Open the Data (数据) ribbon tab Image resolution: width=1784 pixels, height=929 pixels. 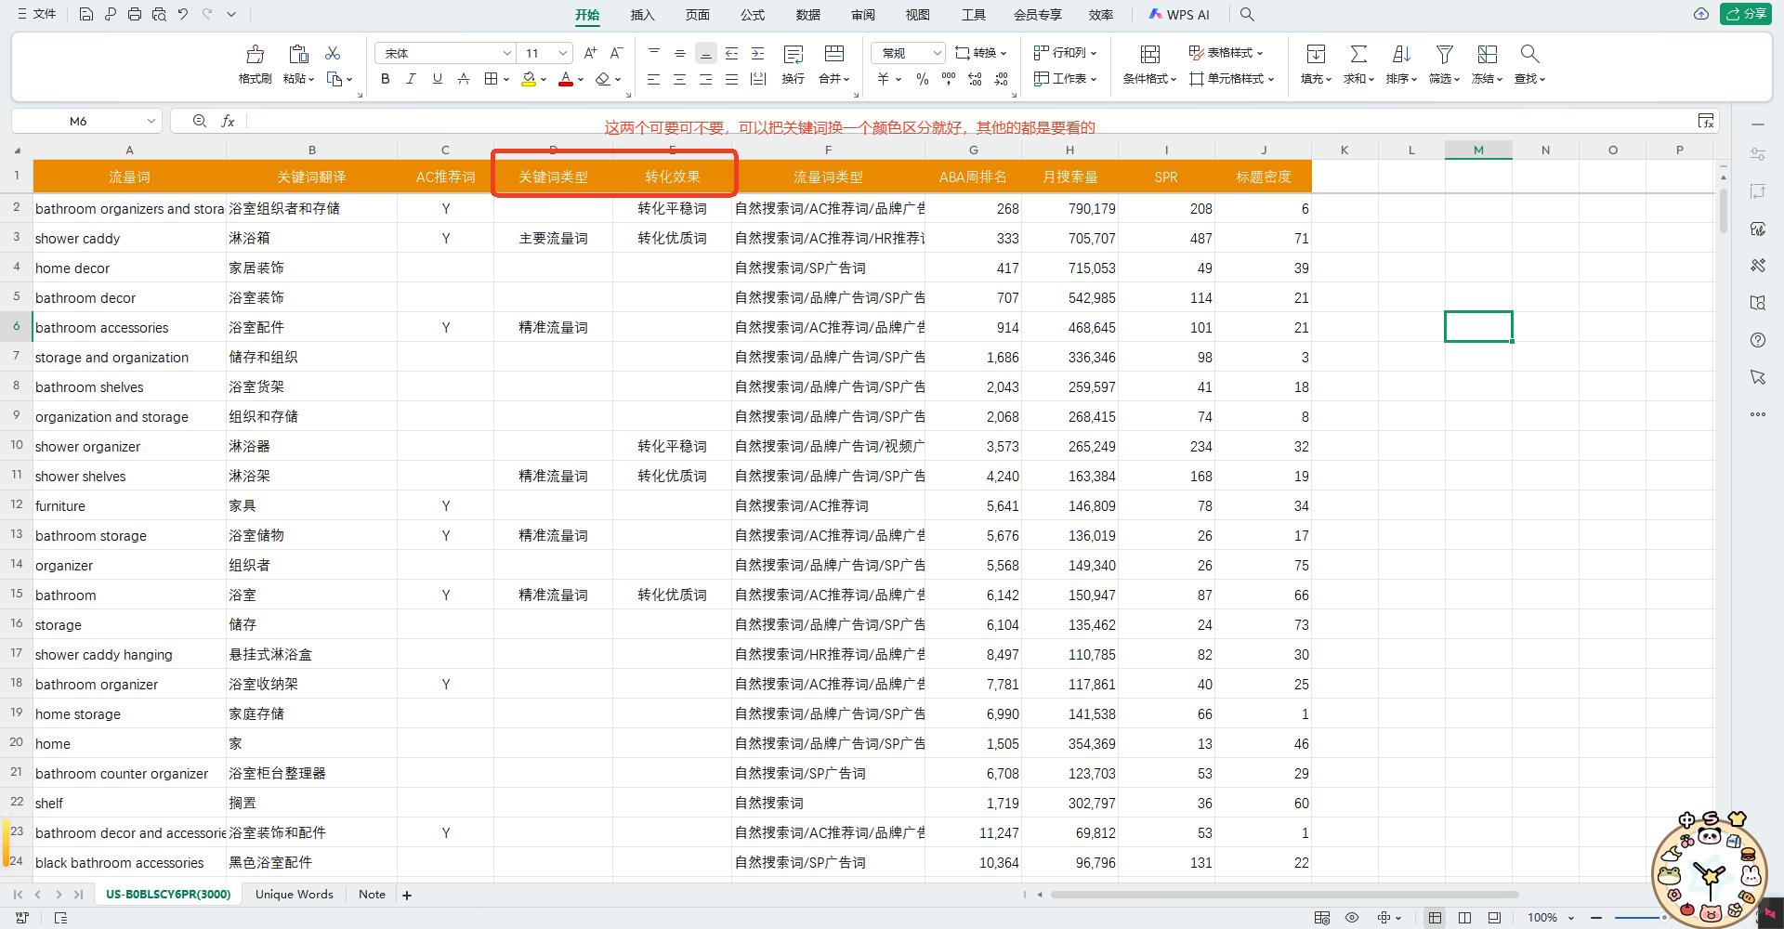pyautogui.click(x=808, y=15)
